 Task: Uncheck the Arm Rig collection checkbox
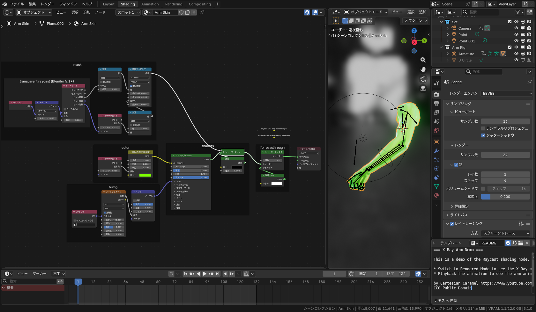click(x=510, y=47)
